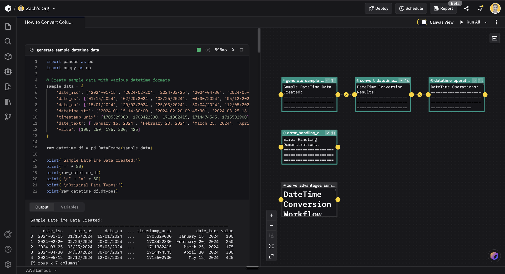Open the search icon in left sidebar

tap(8, 41)
